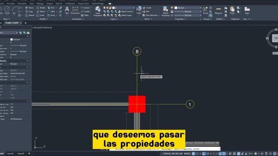Open the workspace settings gear in status bar
Image resolution: width=278 pixels, height=156 pixels.
[255, 154]
